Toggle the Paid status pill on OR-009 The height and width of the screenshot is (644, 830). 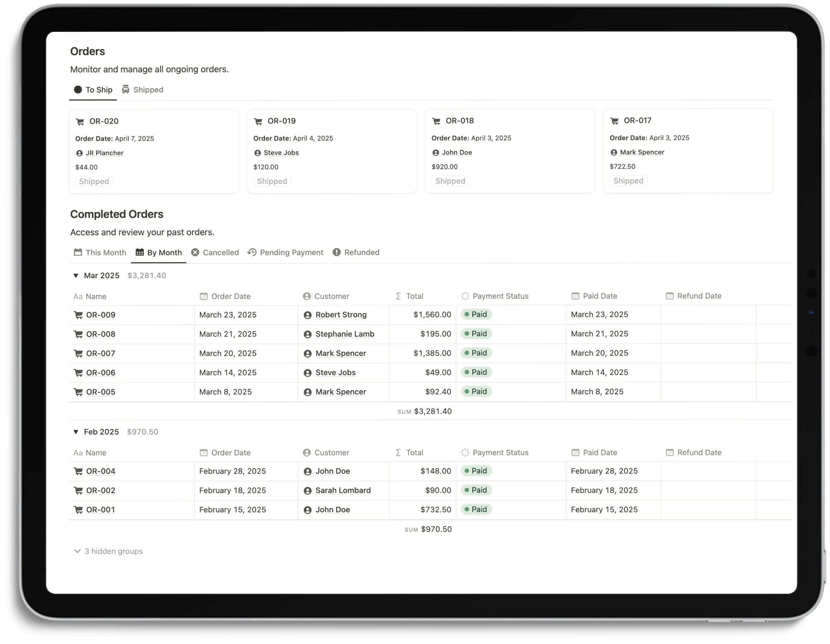click(476, 314)
